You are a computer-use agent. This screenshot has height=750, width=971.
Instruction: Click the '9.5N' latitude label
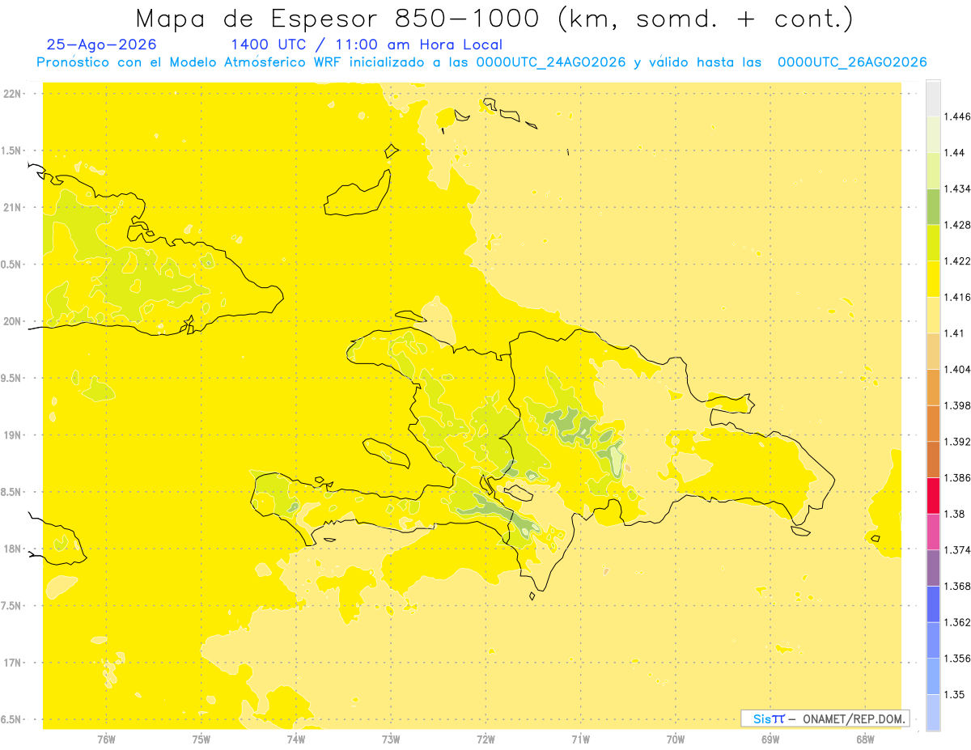[x=12, y=379]
